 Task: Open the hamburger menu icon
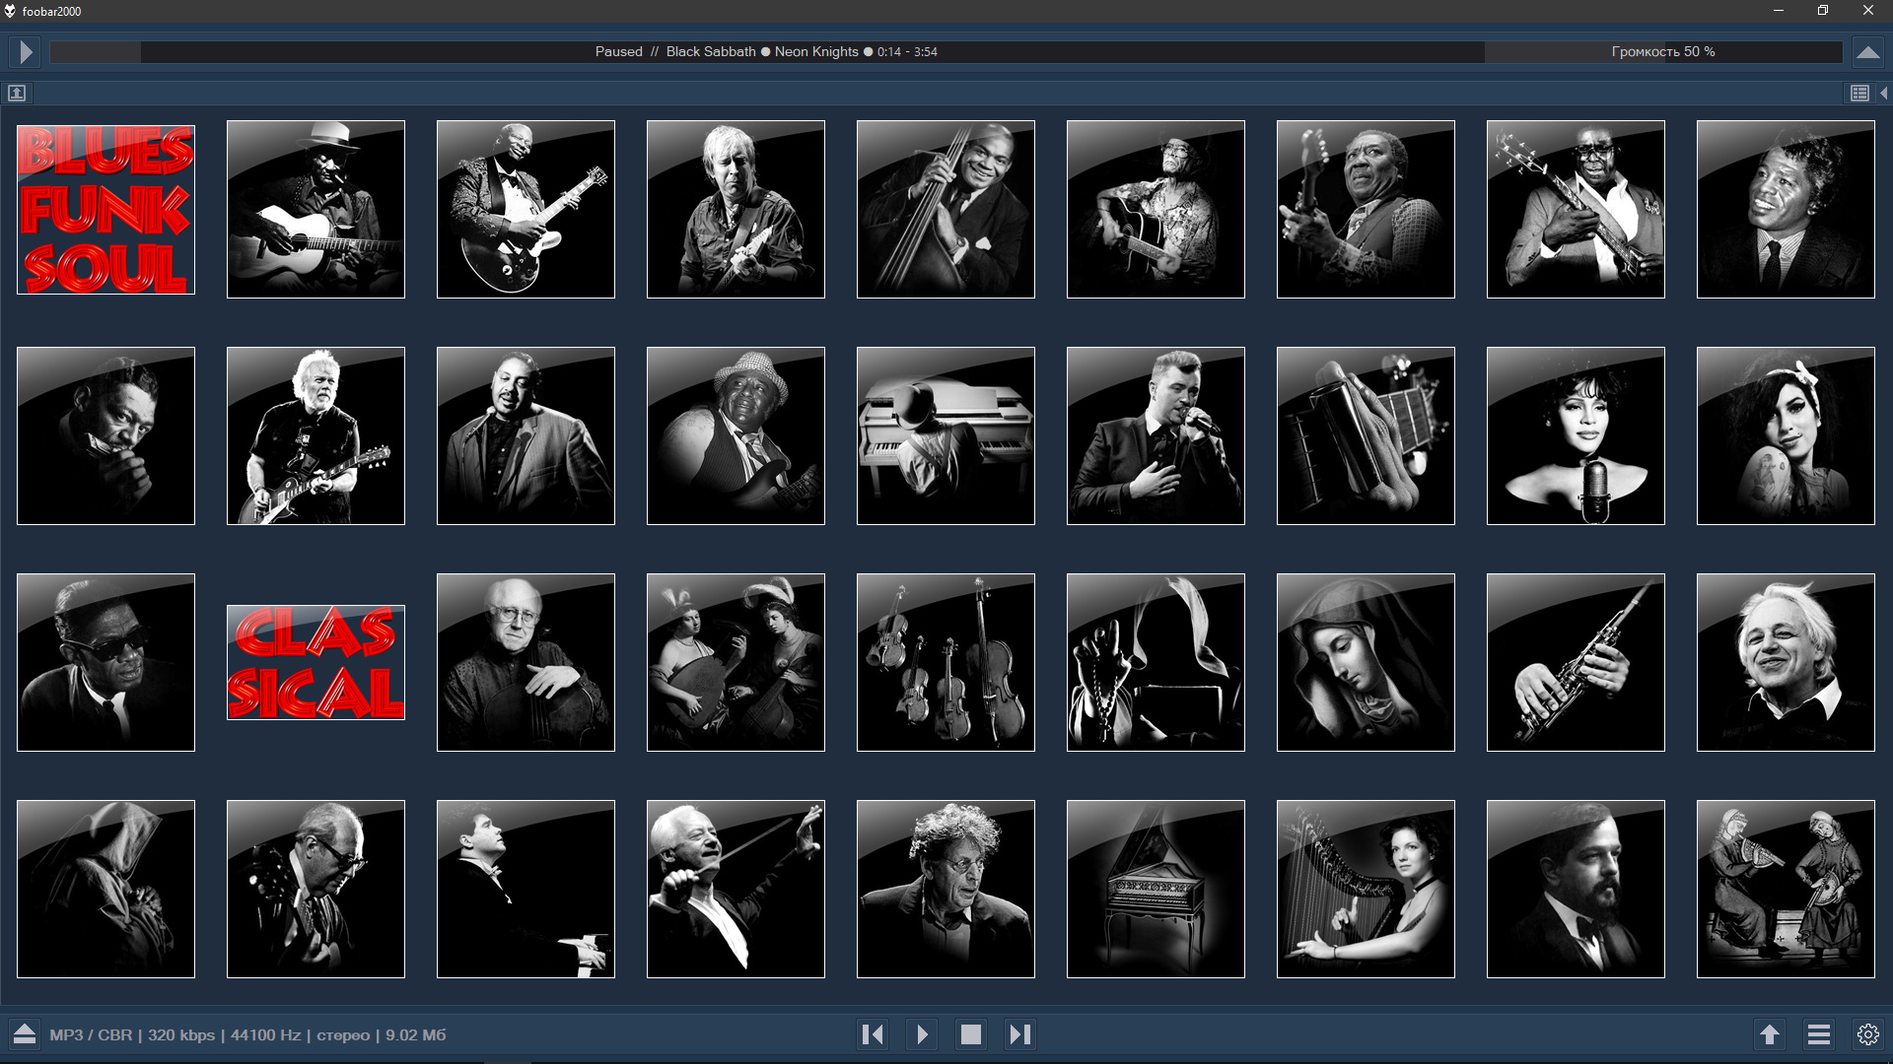point(1819,1034)
